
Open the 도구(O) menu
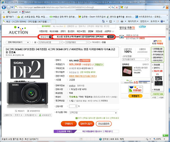pos(155,21)
